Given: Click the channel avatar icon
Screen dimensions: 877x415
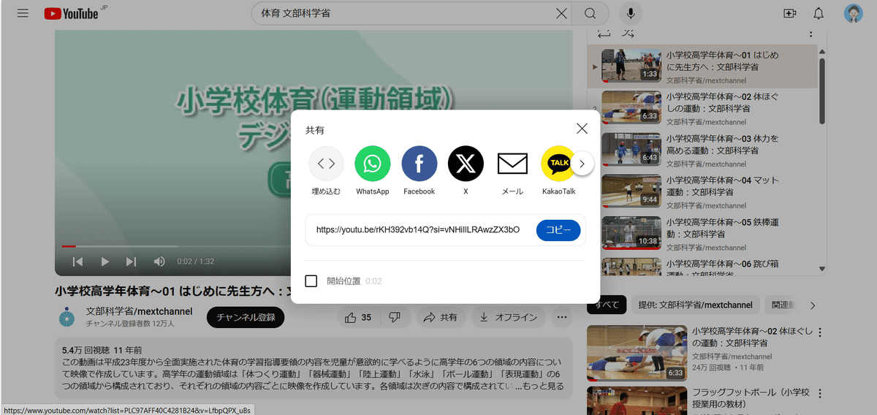Looking at the screenshot, I should (x=67, y=317).
